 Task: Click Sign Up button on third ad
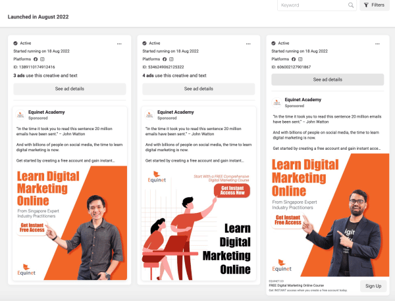coord(373,286)
